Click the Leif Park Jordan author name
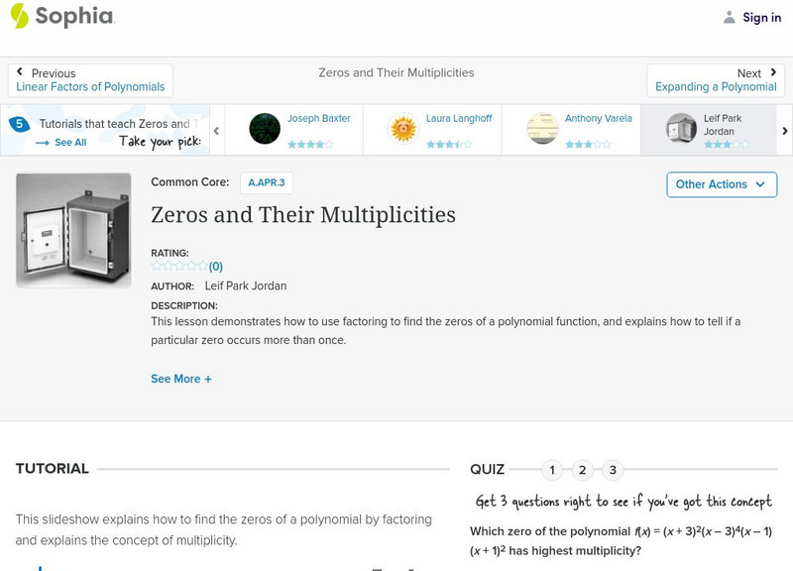 coord(245,285)
